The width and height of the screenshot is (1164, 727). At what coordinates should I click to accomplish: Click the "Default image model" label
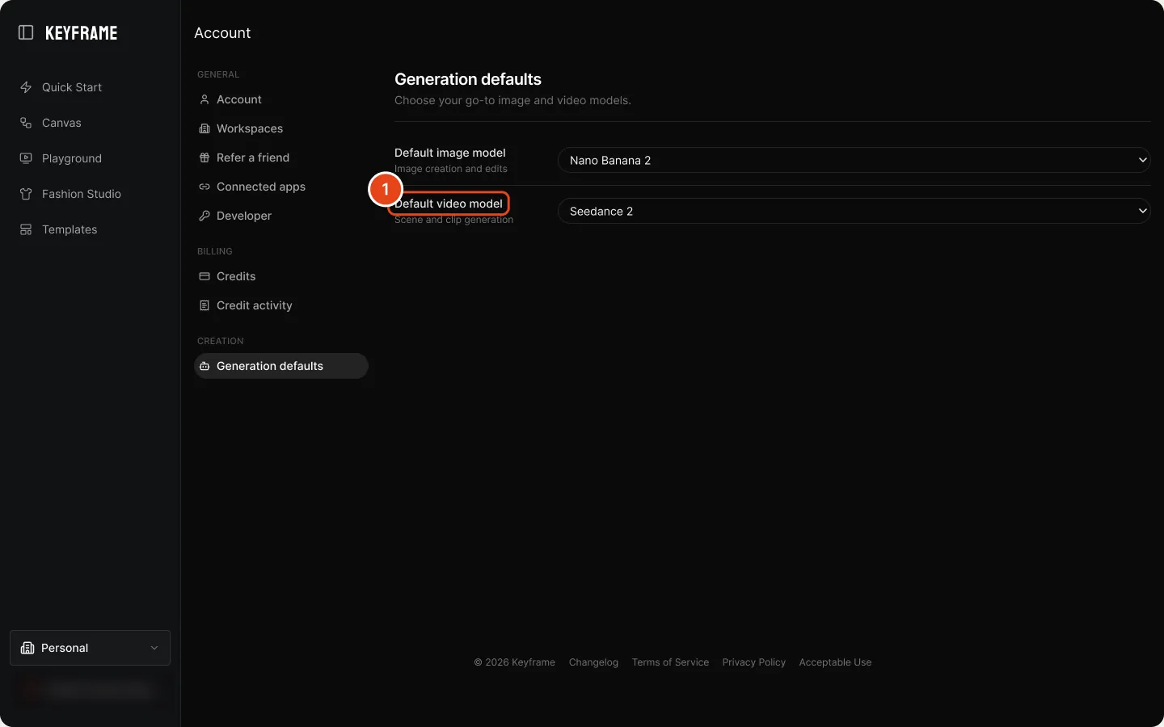coord(450,153)
